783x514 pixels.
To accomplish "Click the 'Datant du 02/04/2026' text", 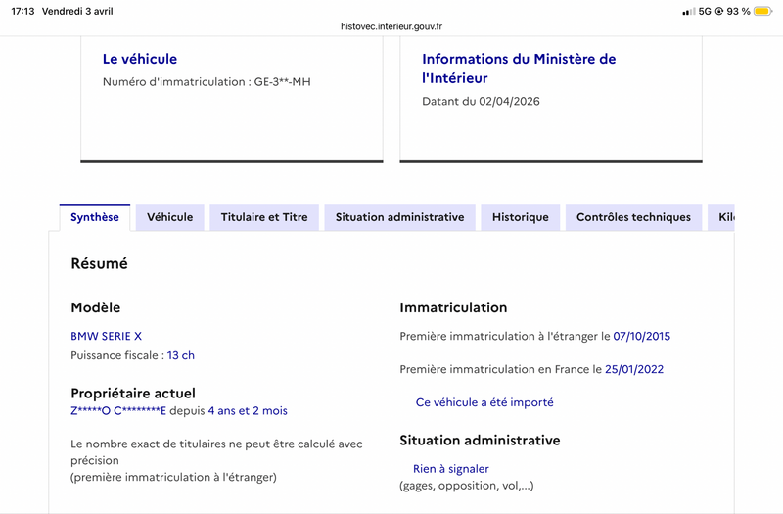I will click(481, 102).
